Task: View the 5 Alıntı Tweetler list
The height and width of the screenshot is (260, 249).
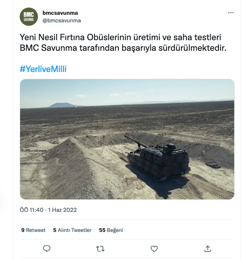Action: 72,230
